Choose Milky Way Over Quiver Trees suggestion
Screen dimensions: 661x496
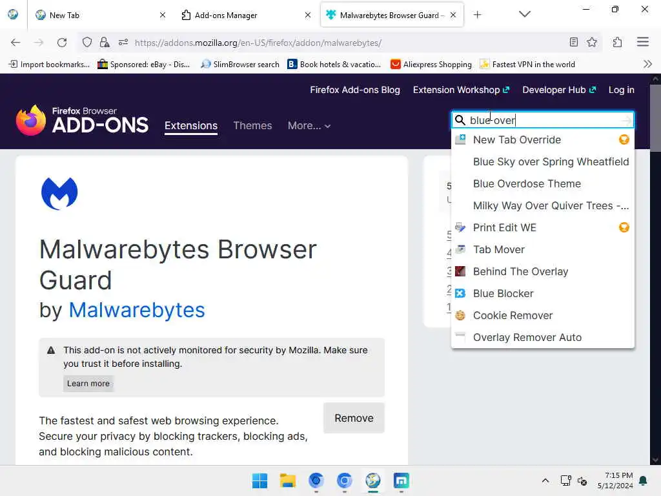pyautogui.click(x=542, y=205)
